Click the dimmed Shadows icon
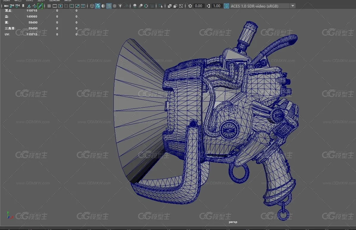This screenshot has height=230, width=356. 126,6
